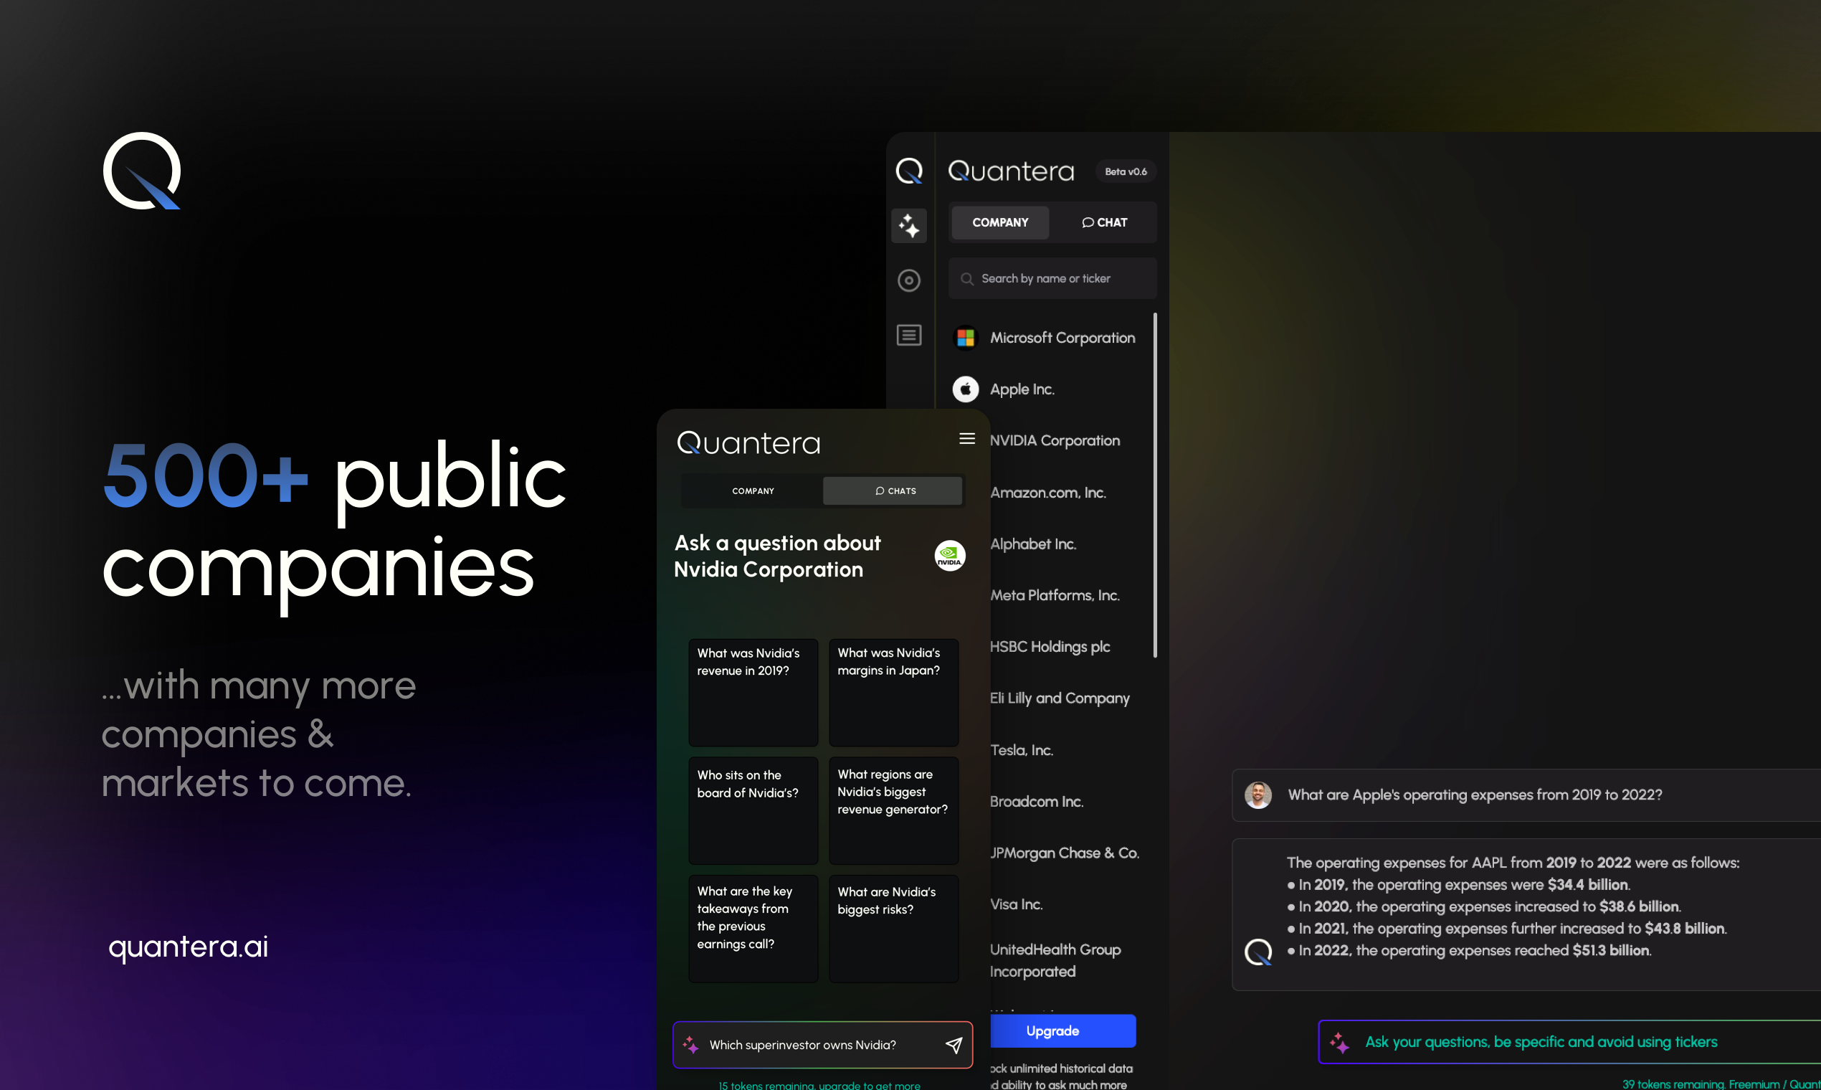This screenshot has height=1090, width=1821.
Task: Switch to the COMPANY tab on desktop
Action: click(x=999, y=222)
